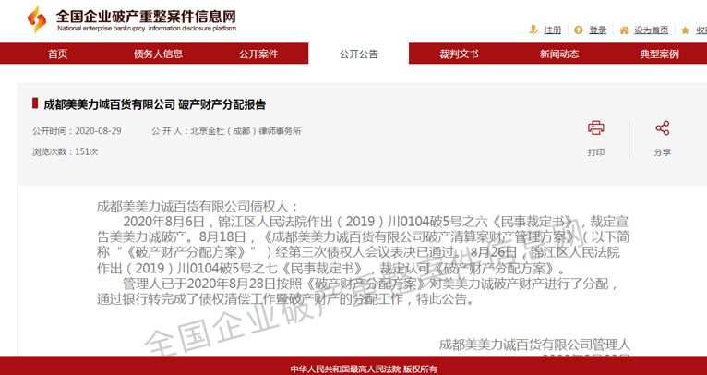The height and width of the screenshot is (375, 707).
Task: Click the site flame logo icon
Action: pyautogui.click(x=37, y=19)
